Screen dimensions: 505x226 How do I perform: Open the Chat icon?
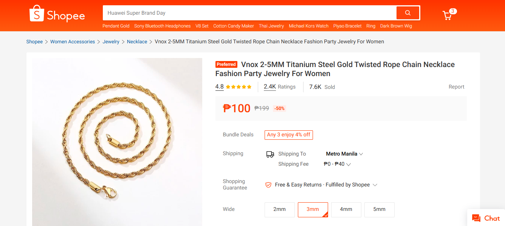[476, 218]
